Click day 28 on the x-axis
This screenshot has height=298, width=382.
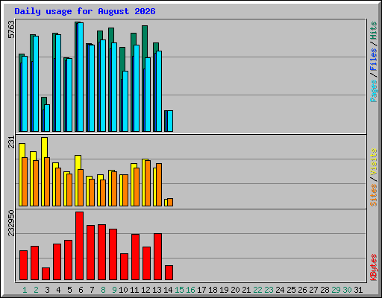(x=325, y=290)
